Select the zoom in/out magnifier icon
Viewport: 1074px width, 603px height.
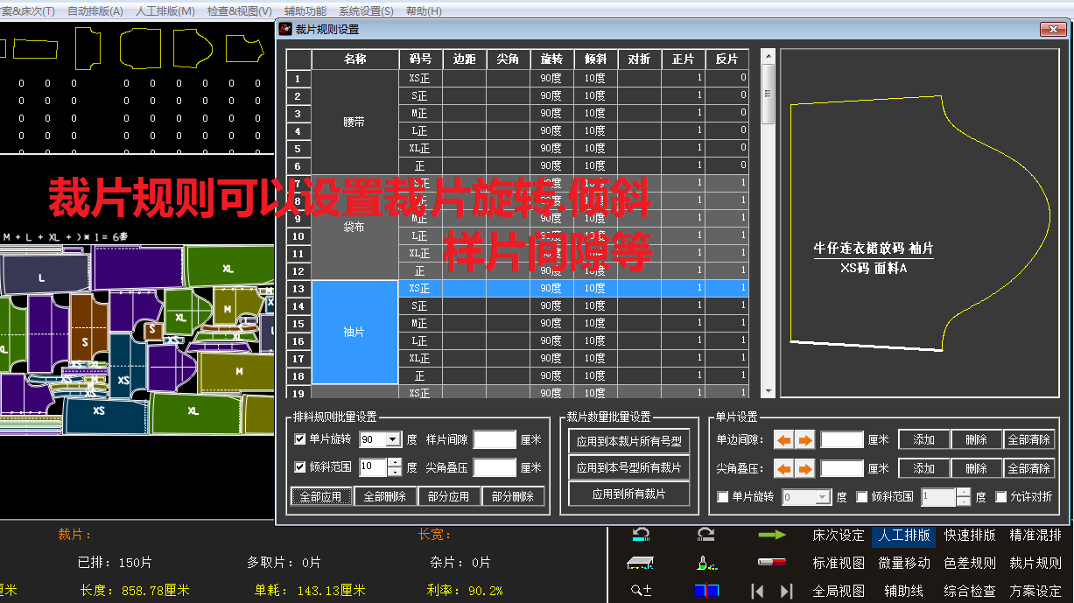click(x=640, y=590)
